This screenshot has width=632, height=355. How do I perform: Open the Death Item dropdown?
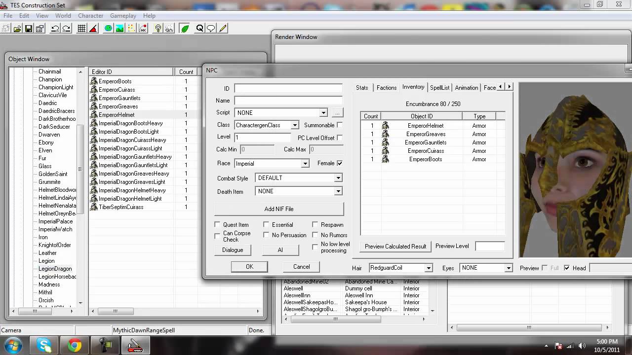pyautogui.click(x=338, y=191)
